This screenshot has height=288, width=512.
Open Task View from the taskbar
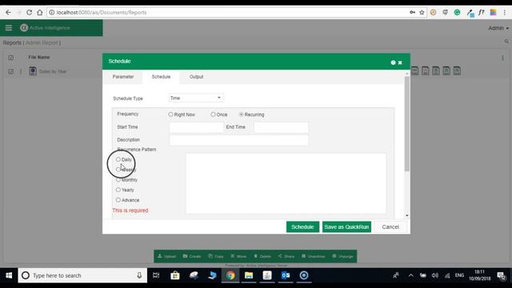click(156, 275)
